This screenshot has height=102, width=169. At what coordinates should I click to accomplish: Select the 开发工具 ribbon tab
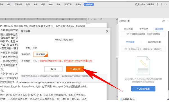point(68,5)
